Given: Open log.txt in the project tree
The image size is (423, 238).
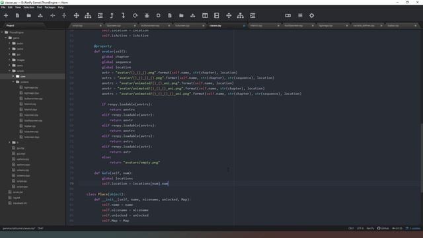Looking at the screenshot, I should tap(17, 198).
